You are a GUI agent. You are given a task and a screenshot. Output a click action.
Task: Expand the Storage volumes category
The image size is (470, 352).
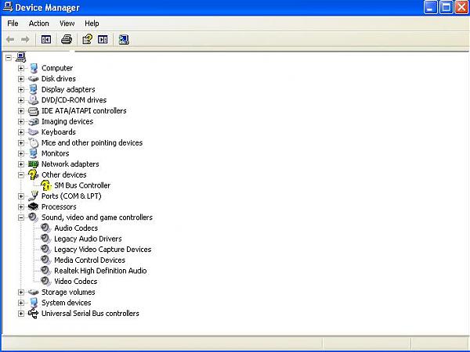20,292
